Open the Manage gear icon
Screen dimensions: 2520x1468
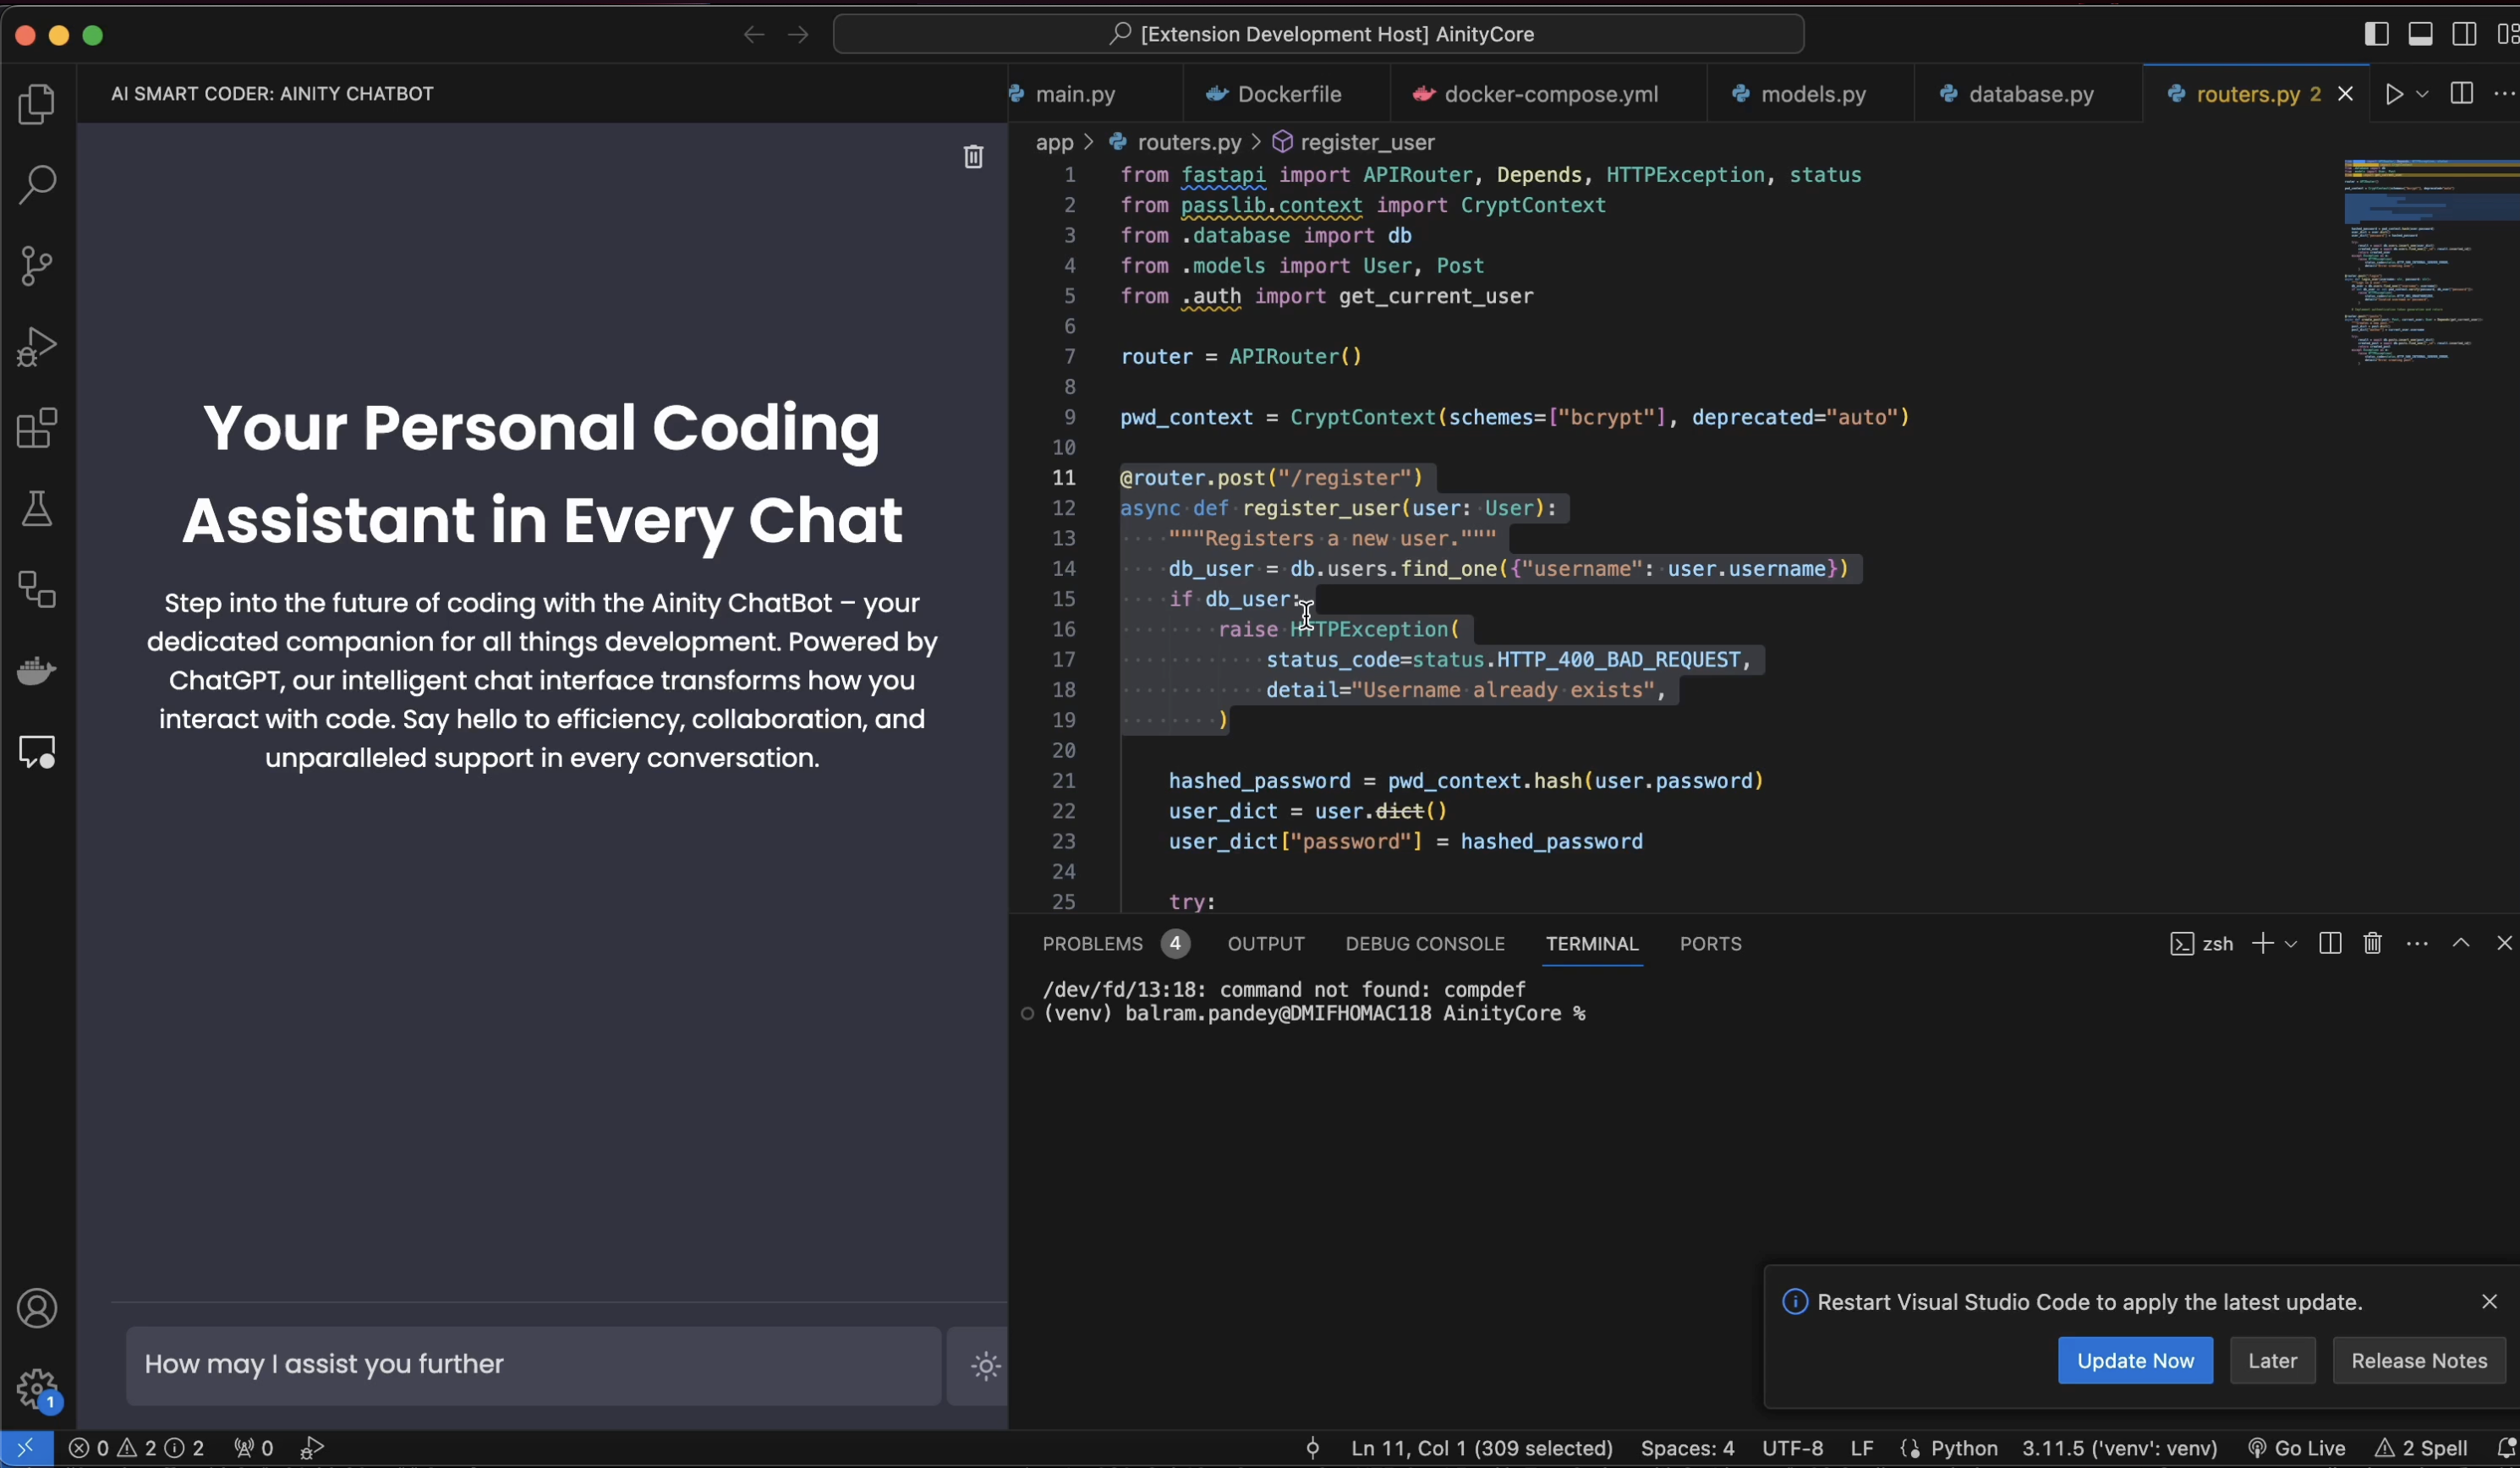[x=37, y=1389]
